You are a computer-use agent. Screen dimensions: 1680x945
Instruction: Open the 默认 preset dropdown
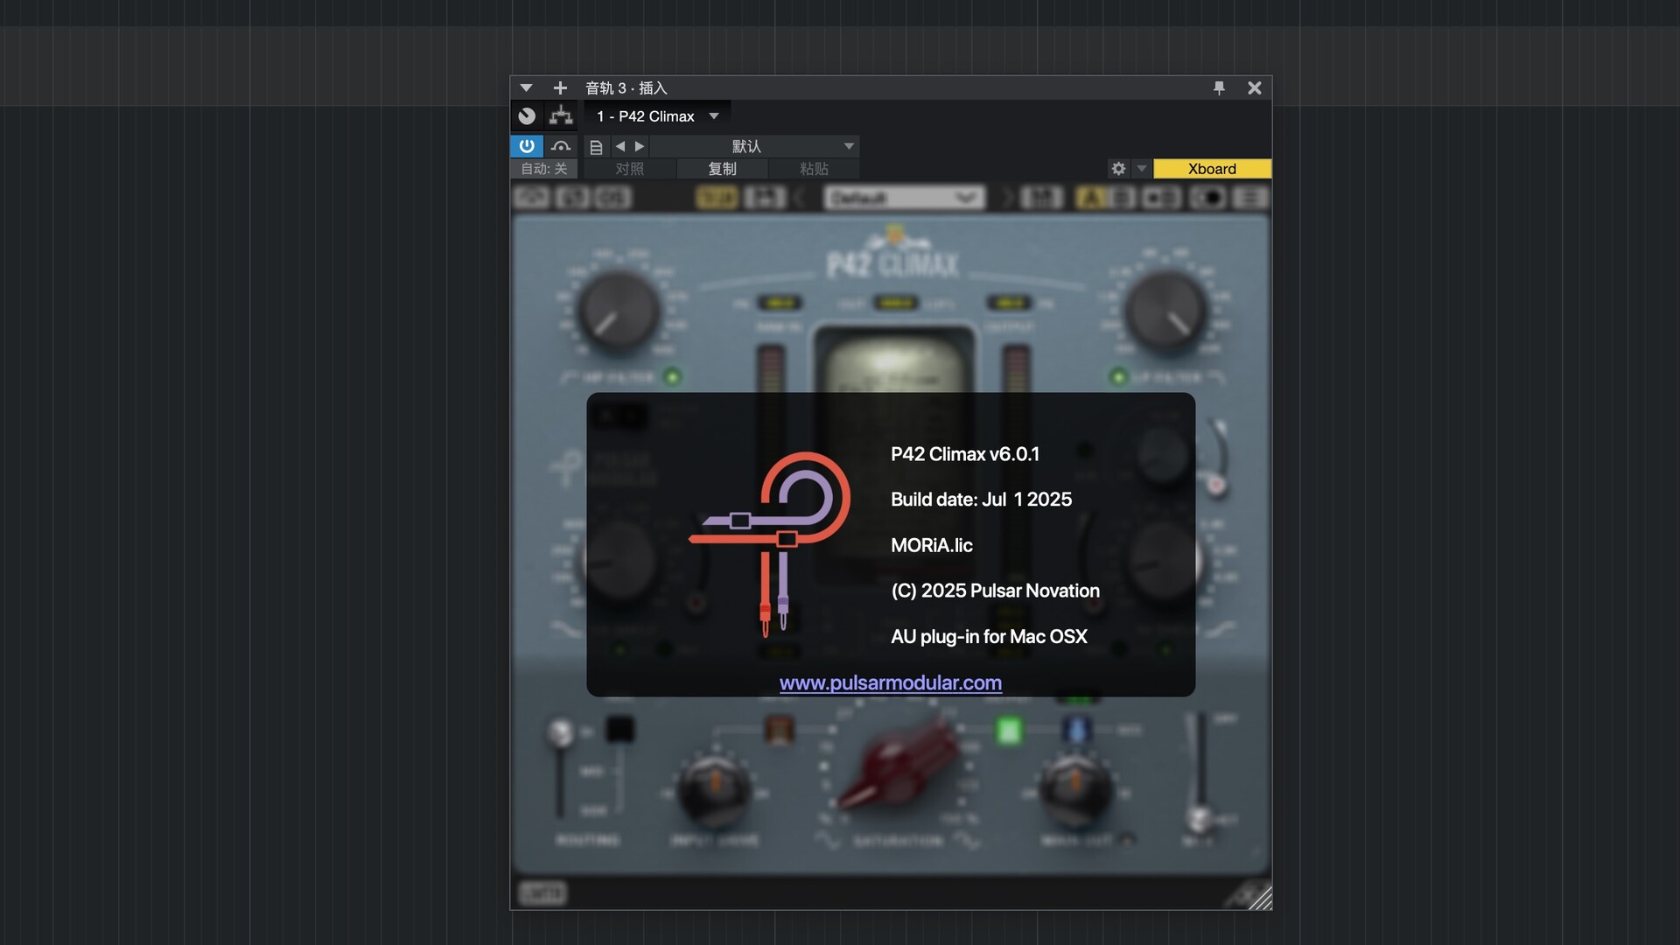[x=754, y=146]
